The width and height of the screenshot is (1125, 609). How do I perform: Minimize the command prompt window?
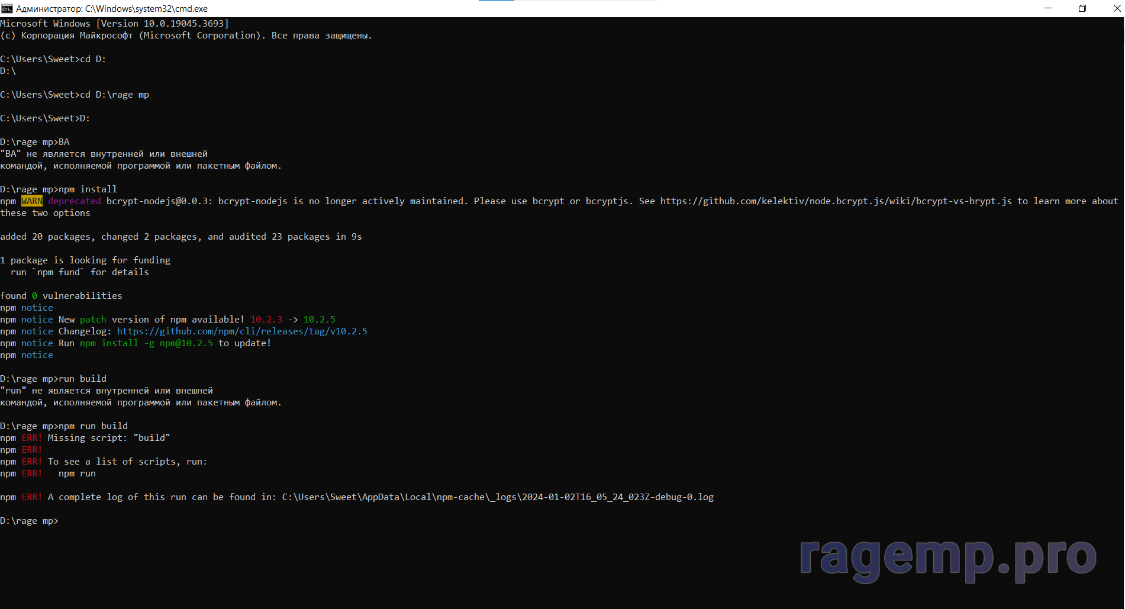(1047, 8)
